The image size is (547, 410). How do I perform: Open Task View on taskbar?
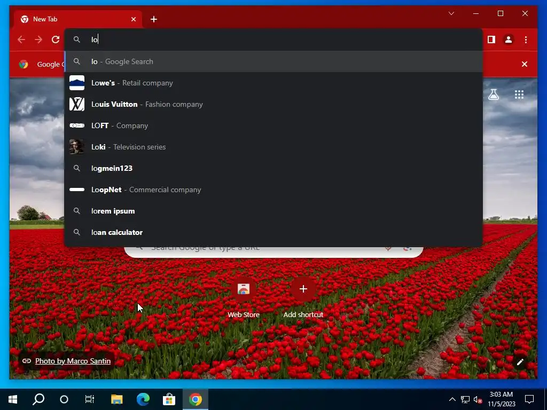pyautogui.click(x=90, y=399)
